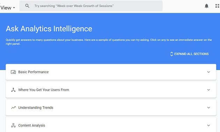Screen dimensions: 220x132
Task: Open the View dropdown arrow
Action: pos(14,8)
